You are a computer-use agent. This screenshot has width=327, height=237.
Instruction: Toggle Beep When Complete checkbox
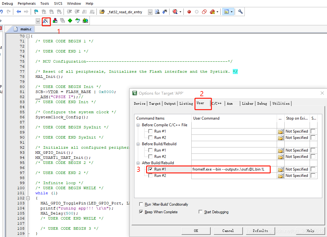pyautogui.click(x=141, y=212)
